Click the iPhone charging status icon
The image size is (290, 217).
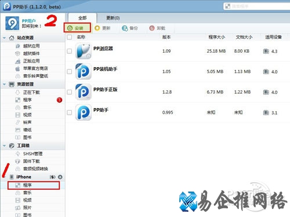pos(52,177)
